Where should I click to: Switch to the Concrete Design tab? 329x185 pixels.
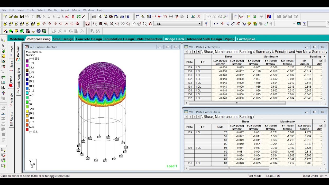(x=89, y=39)
